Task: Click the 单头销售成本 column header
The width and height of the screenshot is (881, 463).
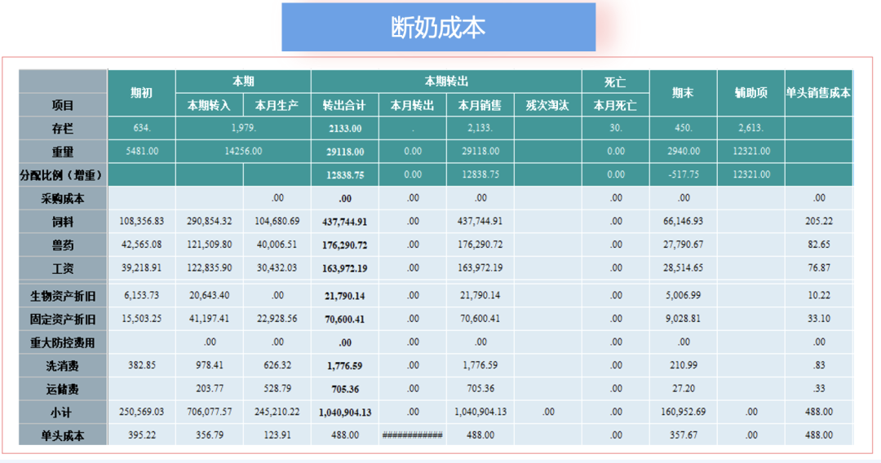Action: (x=818, y=93)
